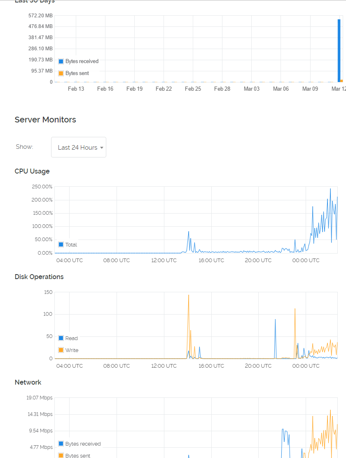Click the Feb 22 date label

click(164, 89)
